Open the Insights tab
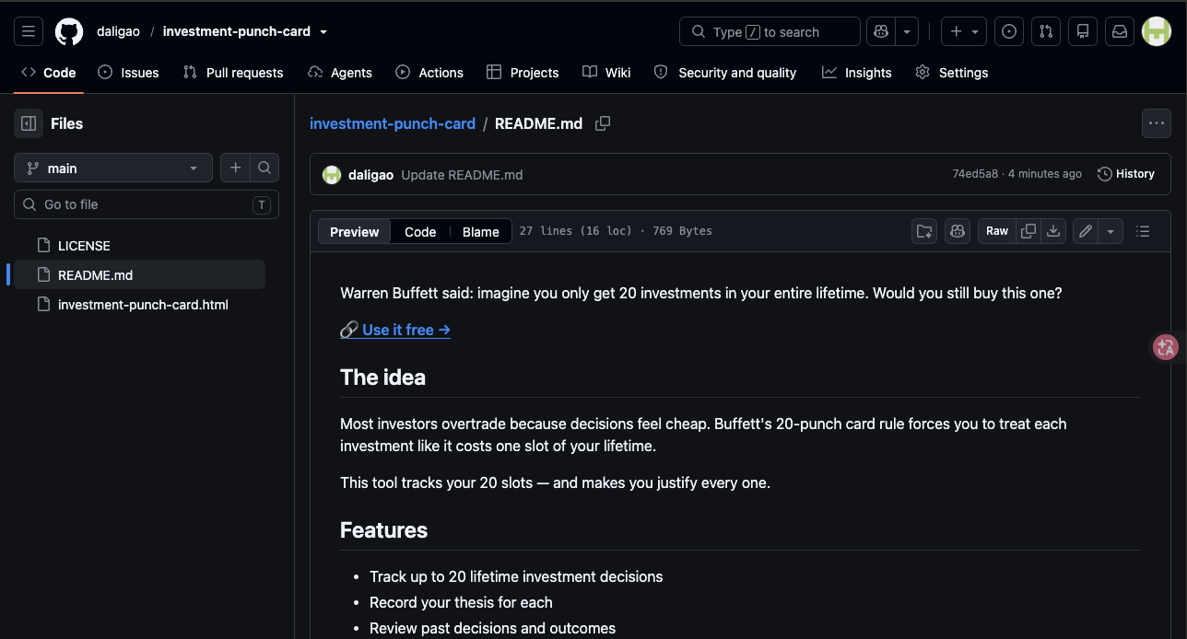 [x=857, y=73]
